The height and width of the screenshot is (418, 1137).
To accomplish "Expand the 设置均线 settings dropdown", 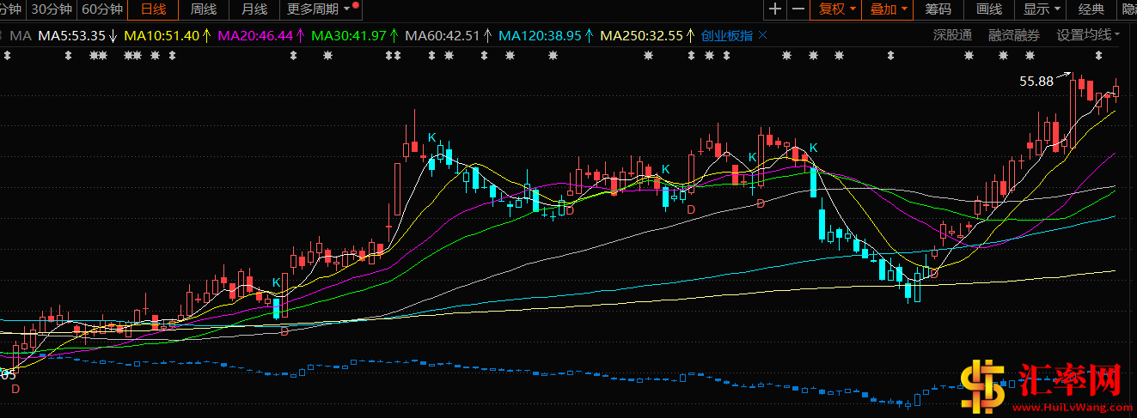I will pos(1088,35).
